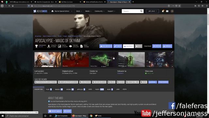Click the Virus scan green check status
Image resolution: width=209 pixels, height=118 pixels.
click(x=149, y=73)
